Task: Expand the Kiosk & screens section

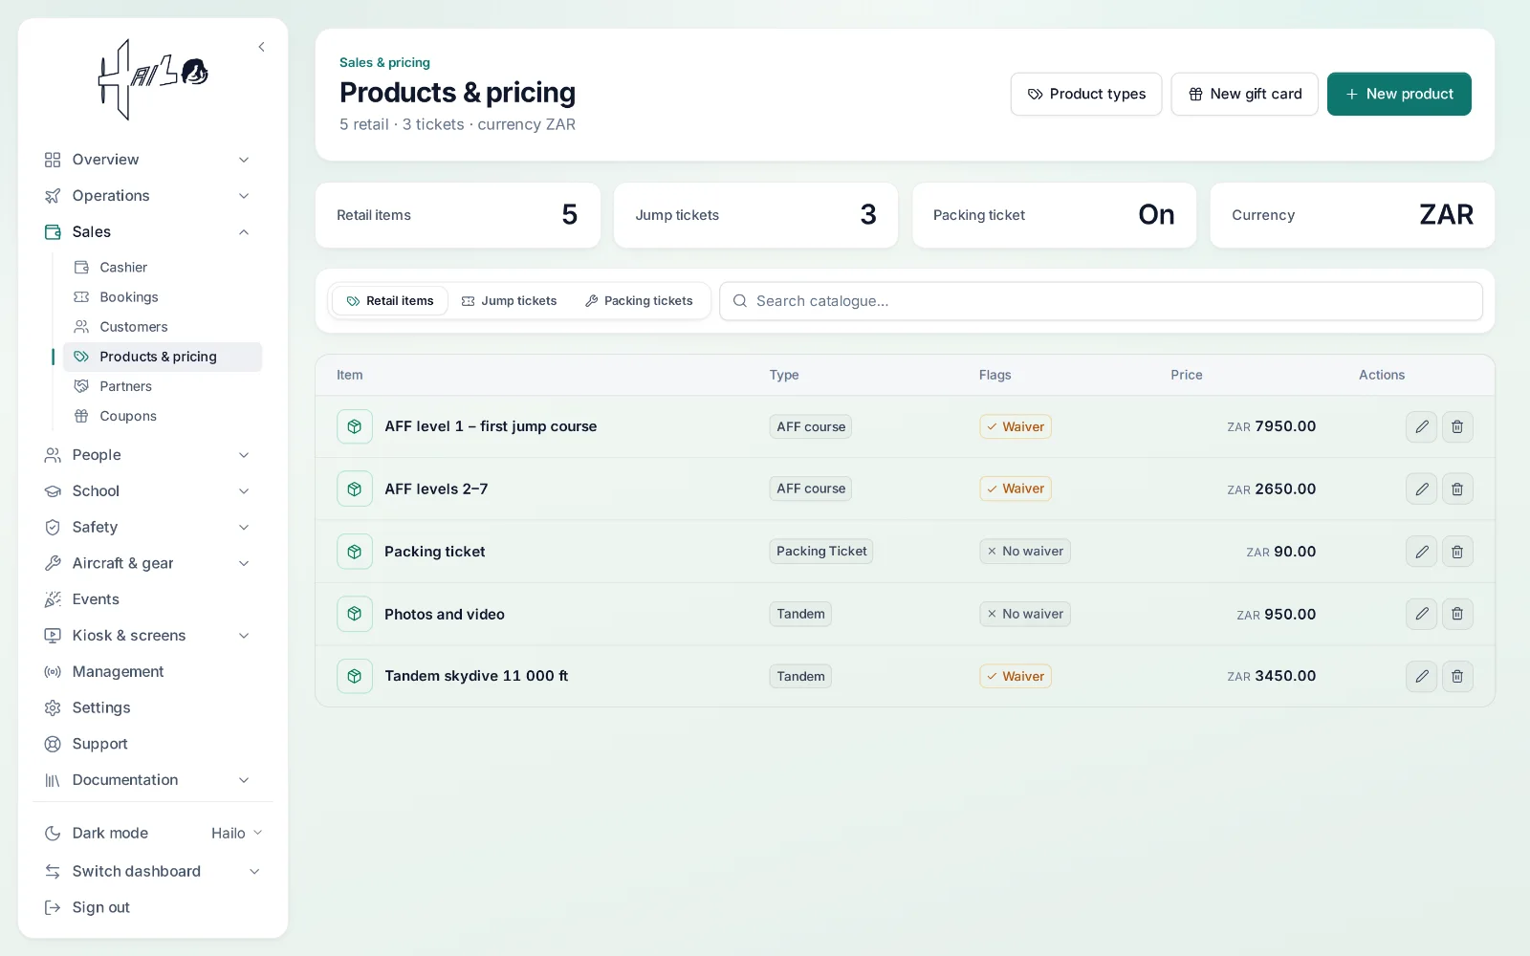Action: tap(147, 636)
